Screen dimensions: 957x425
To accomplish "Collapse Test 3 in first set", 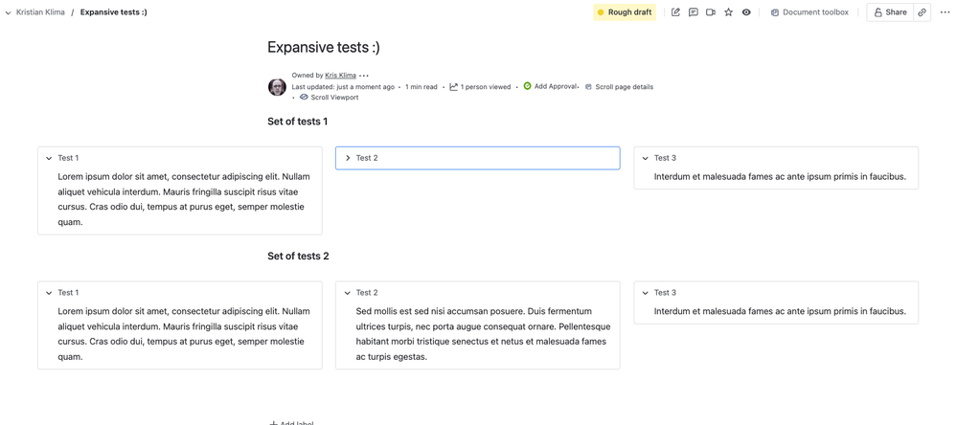I will click(x=646, y=158).
